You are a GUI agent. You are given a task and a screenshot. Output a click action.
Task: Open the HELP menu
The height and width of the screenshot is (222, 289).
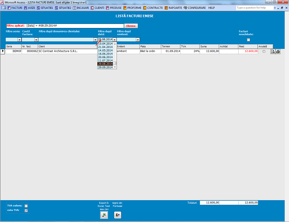tap(211, 8)
